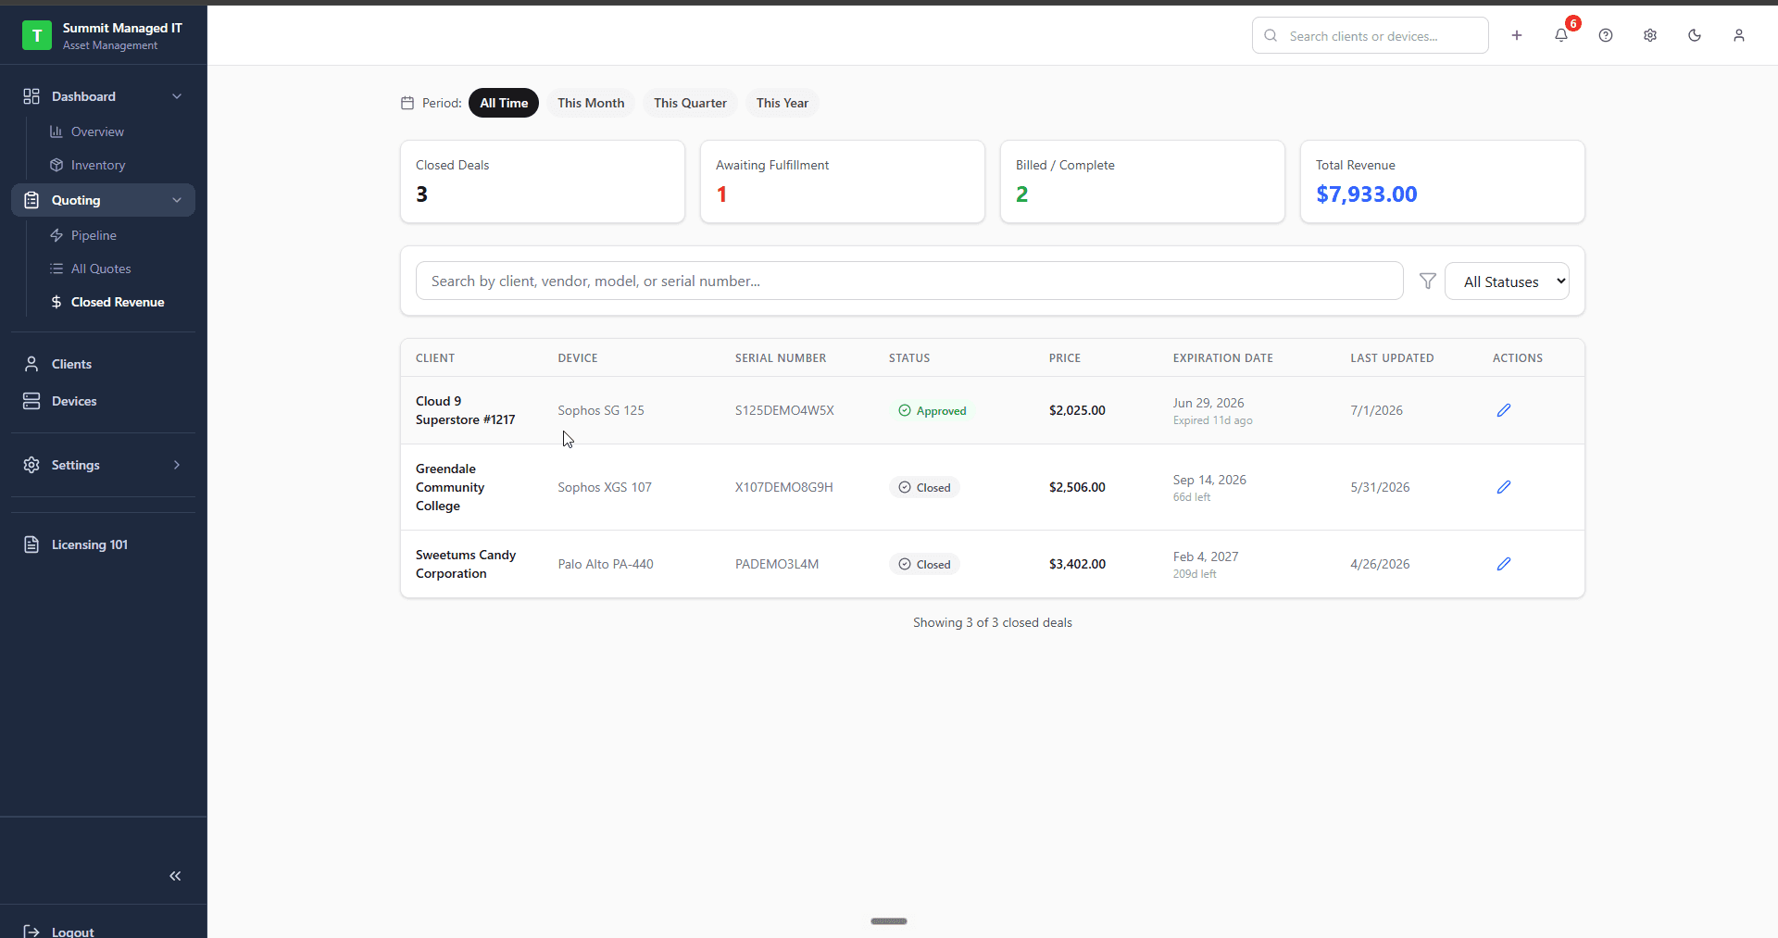This screenshot has width=1778, height=938.
Task: Click the Sophos SG 125 device cell
Action: point(601,410)
